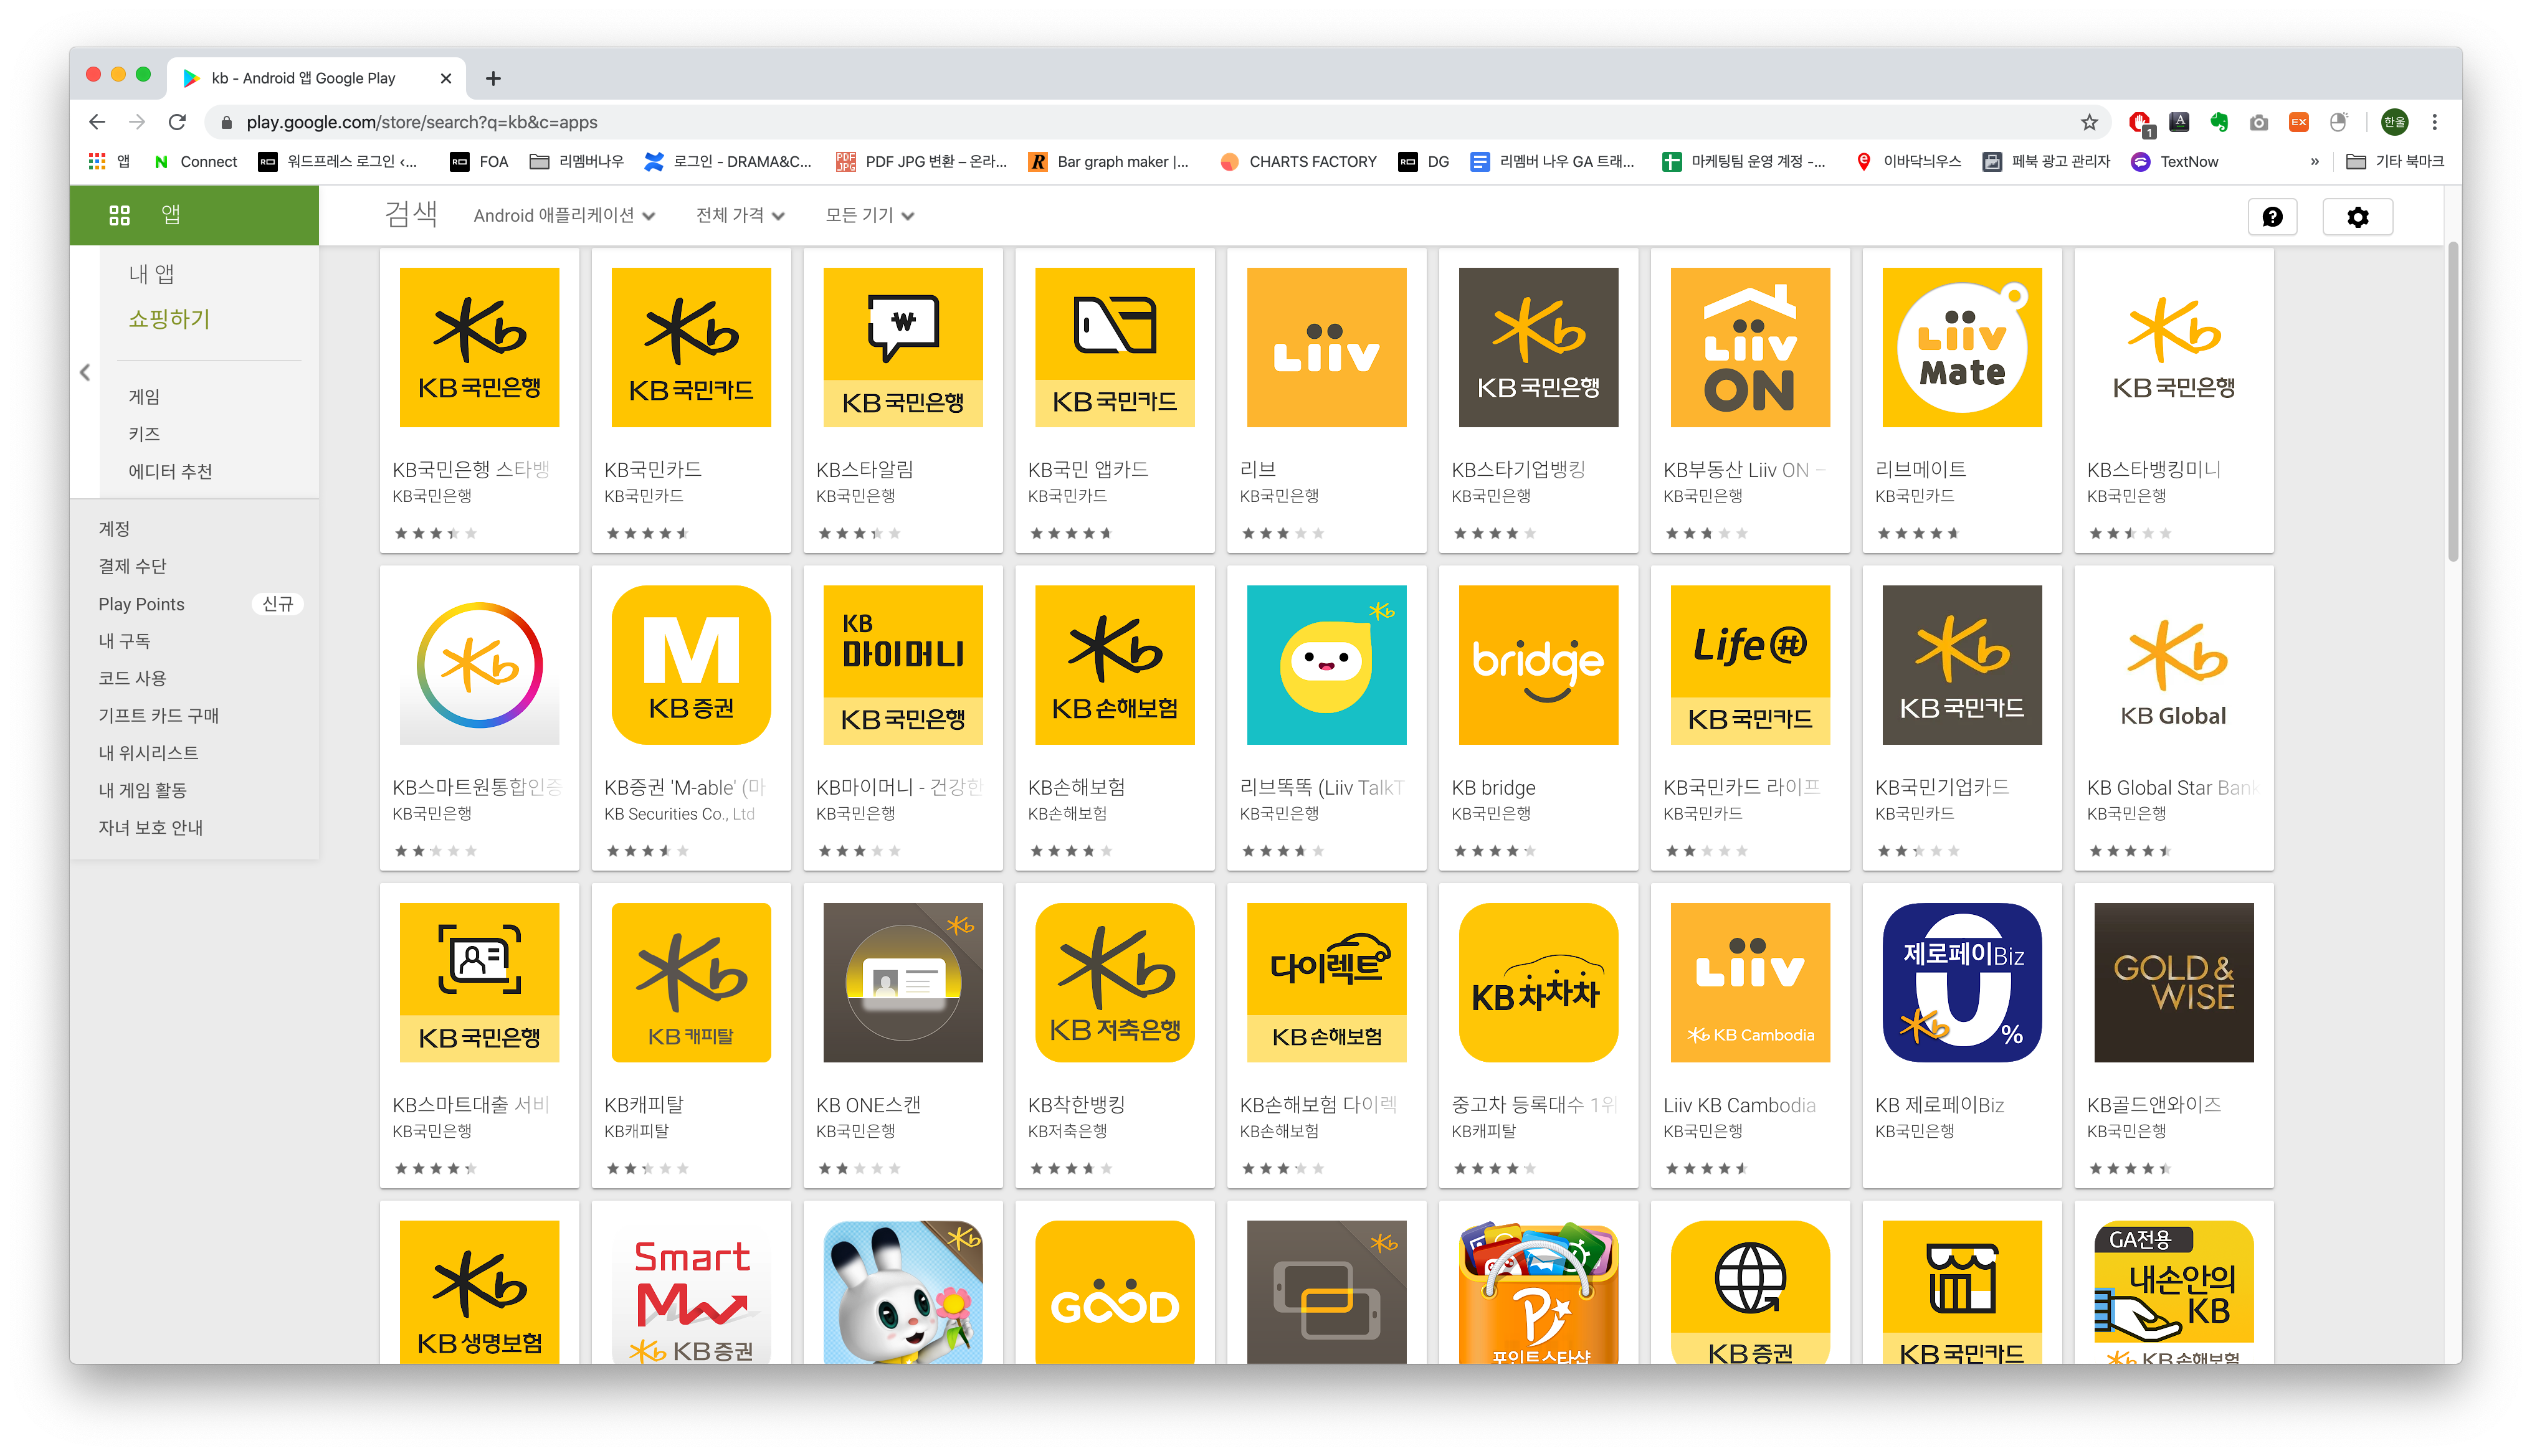Click the Evernote extension icon

click(2219, 122)
